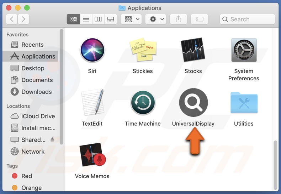
Task: Click the Voice Memos name label
Action: [x=92, y=176]
